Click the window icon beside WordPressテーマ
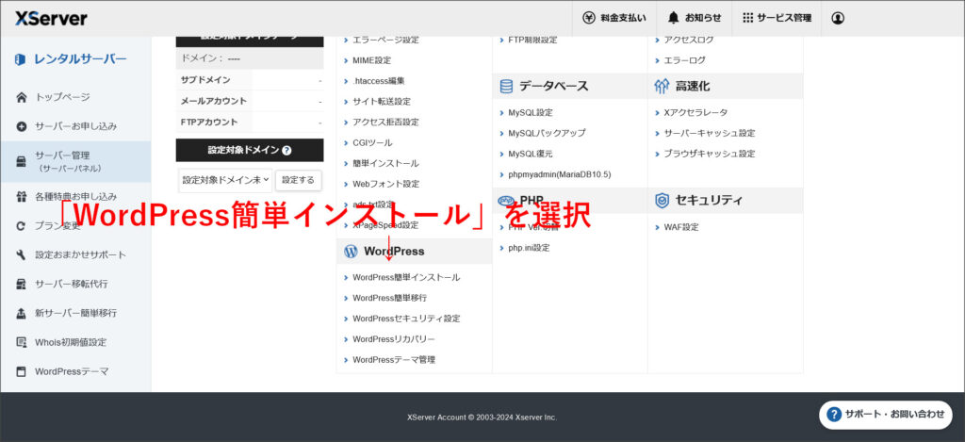Screen dimensions: 965x442 [x=22, y=372]
